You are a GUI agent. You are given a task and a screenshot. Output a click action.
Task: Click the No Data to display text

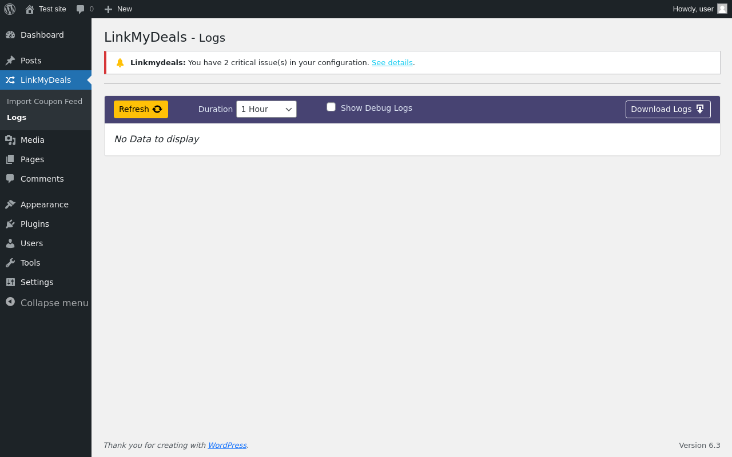[x=156, y=139]
